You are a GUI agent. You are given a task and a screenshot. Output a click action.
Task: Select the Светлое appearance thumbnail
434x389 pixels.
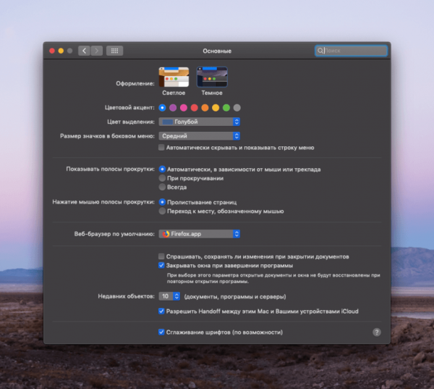pyautogui.click(x=174, y=77)
